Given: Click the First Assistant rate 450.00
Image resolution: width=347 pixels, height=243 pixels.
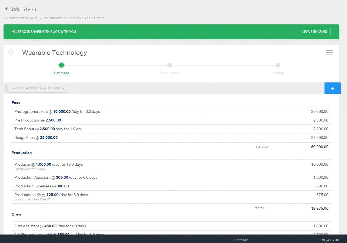Looking at the screenshot, I should [50, 226].
